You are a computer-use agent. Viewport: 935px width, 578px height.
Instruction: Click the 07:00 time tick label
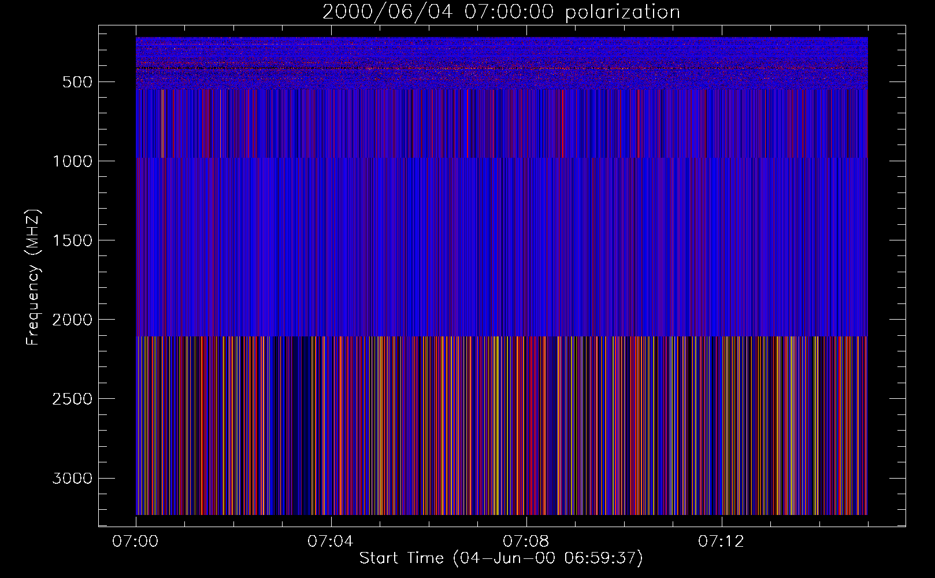[135, 542]
